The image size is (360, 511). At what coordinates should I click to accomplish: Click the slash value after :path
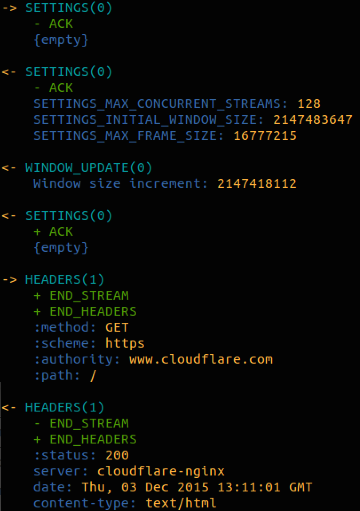(93, 376)
